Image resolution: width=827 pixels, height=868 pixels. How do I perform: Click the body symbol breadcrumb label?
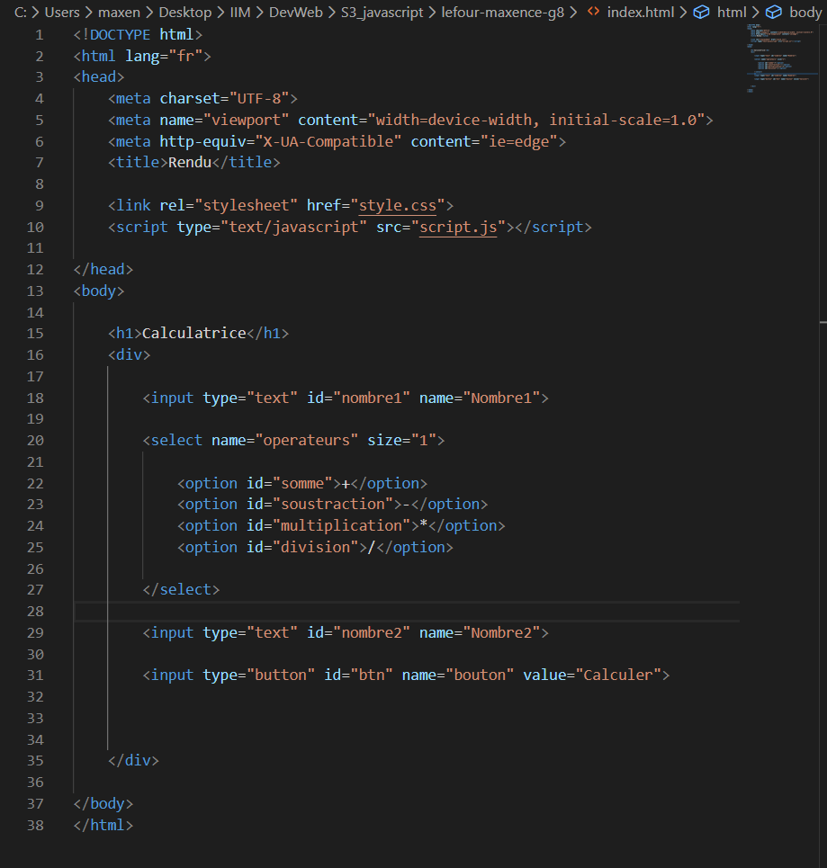click(805, 13)
